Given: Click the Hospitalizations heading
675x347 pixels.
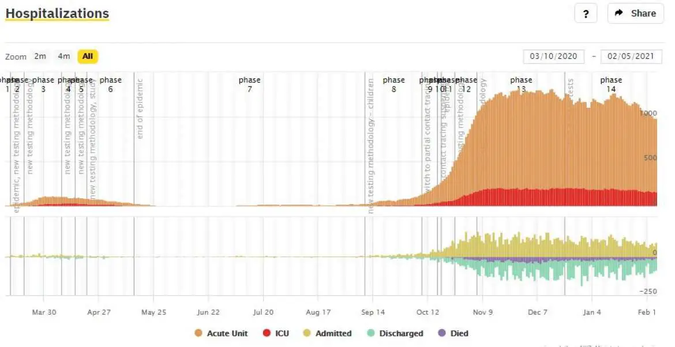Looking at the screenshot, I should tap(57, 13).
